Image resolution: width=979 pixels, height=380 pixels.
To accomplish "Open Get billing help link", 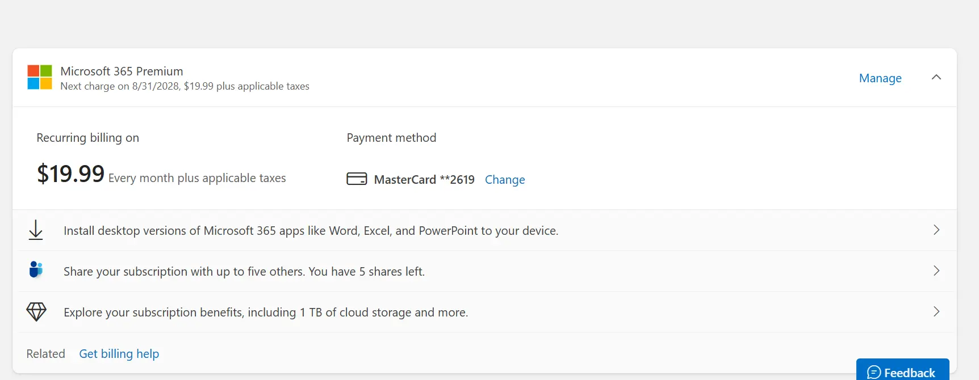I will (119, 354).
